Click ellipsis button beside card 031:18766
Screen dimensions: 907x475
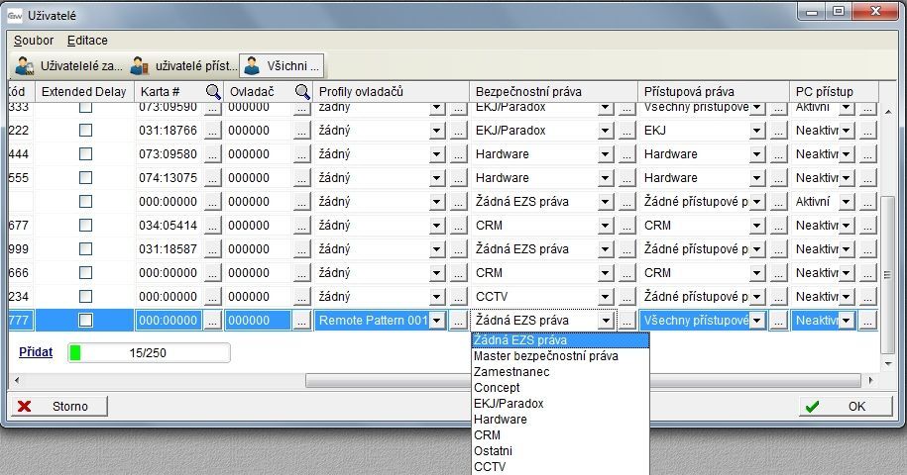click(213, 131)
